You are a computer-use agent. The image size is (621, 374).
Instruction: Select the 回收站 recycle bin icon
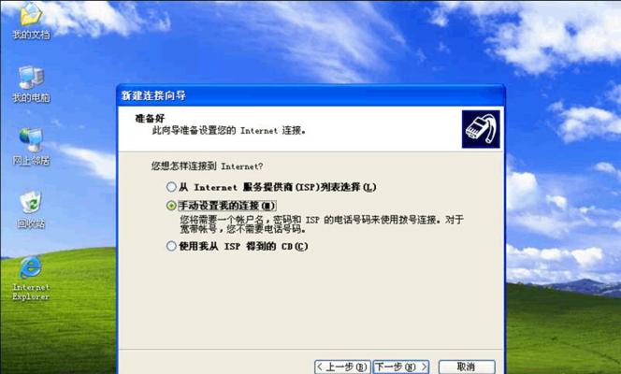pos(31,210)
